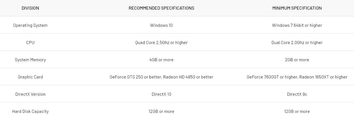Select the DirectX Version row label
Screen dimensions: 354x118
[x=30, y=94]
